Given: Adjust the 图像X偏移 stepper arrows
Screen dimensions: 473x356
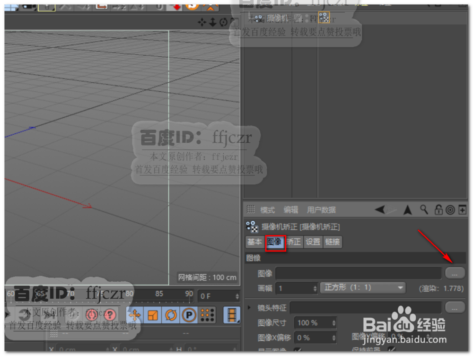Looking at the screenshot, I should click(x=333, y=338).
